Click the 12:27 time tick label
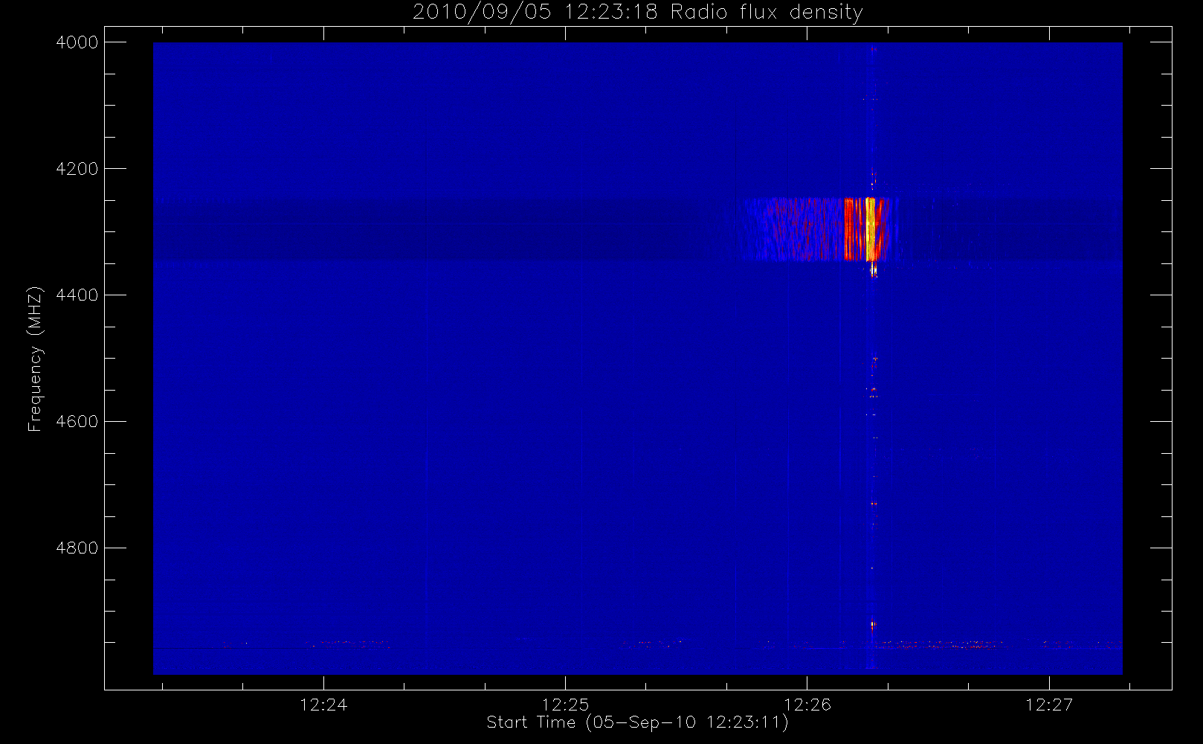This screenshot has height=744, width=1203. coord(1049,705)
